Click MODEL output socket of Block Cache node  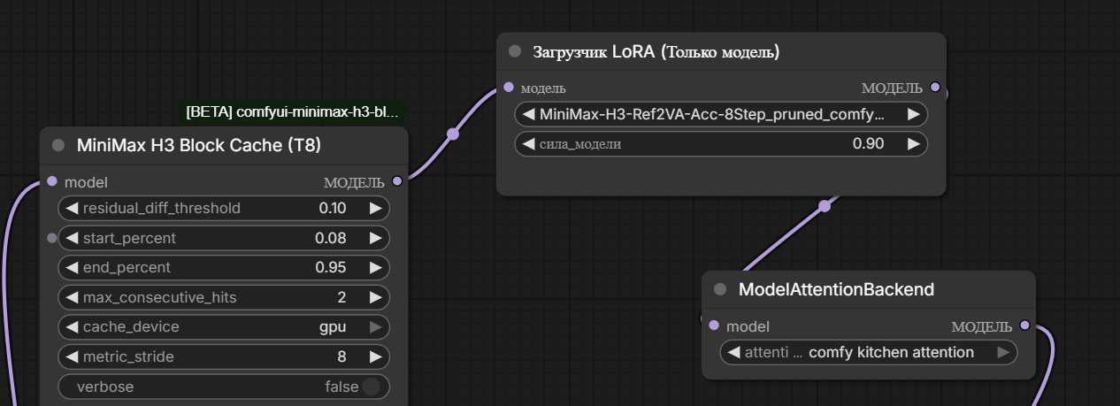[397, 181]
